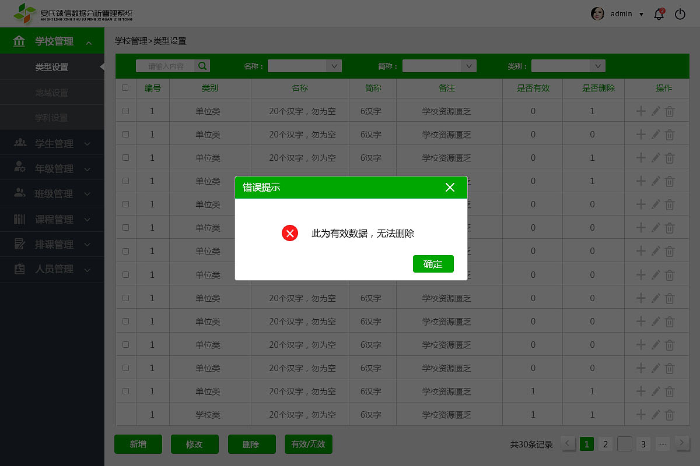Viewport: 700px width, 466px height.
Task: Select 类型设置 in the sidebar menu
Action: click(x=52, y=67)
